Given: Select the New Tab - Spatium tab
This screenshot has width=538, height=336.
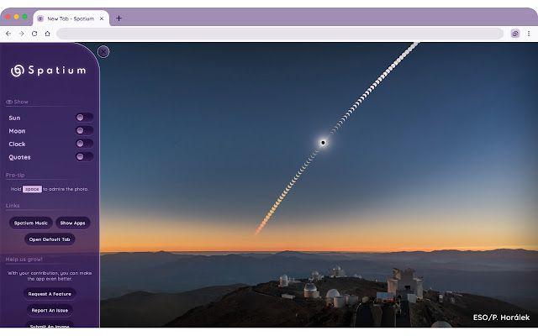Looking at the screenshot, I should (x=71, y=18).
